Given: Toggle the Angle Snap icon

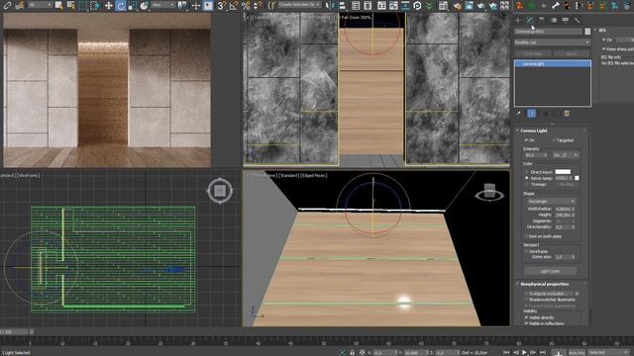Looking at the screenshot, I should 234,6.
